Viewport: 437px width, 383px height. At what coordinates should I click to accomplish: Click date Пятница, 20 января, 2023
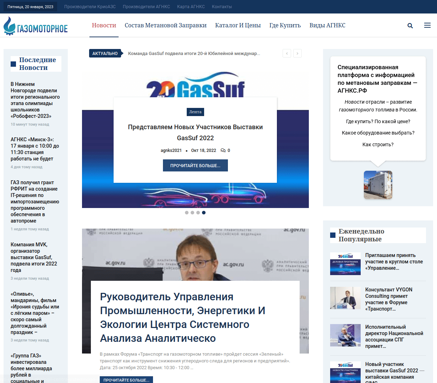tap(31, 7)
